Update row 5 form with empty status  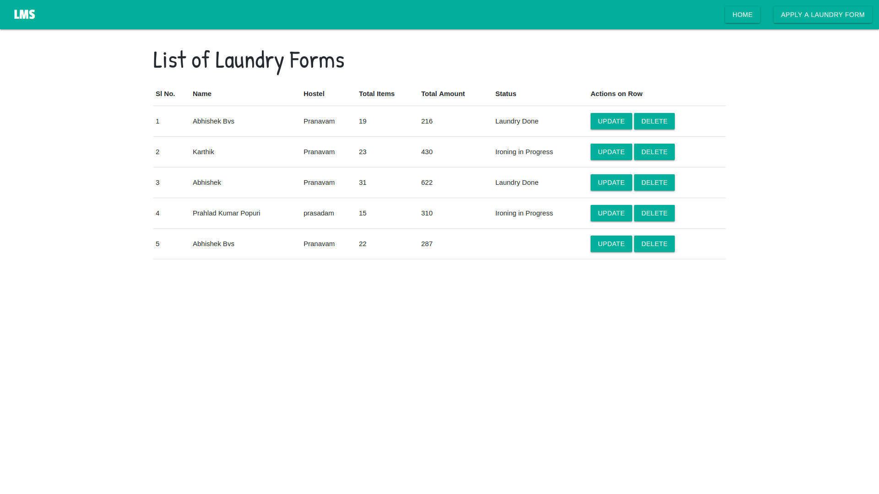click(611, 244)
